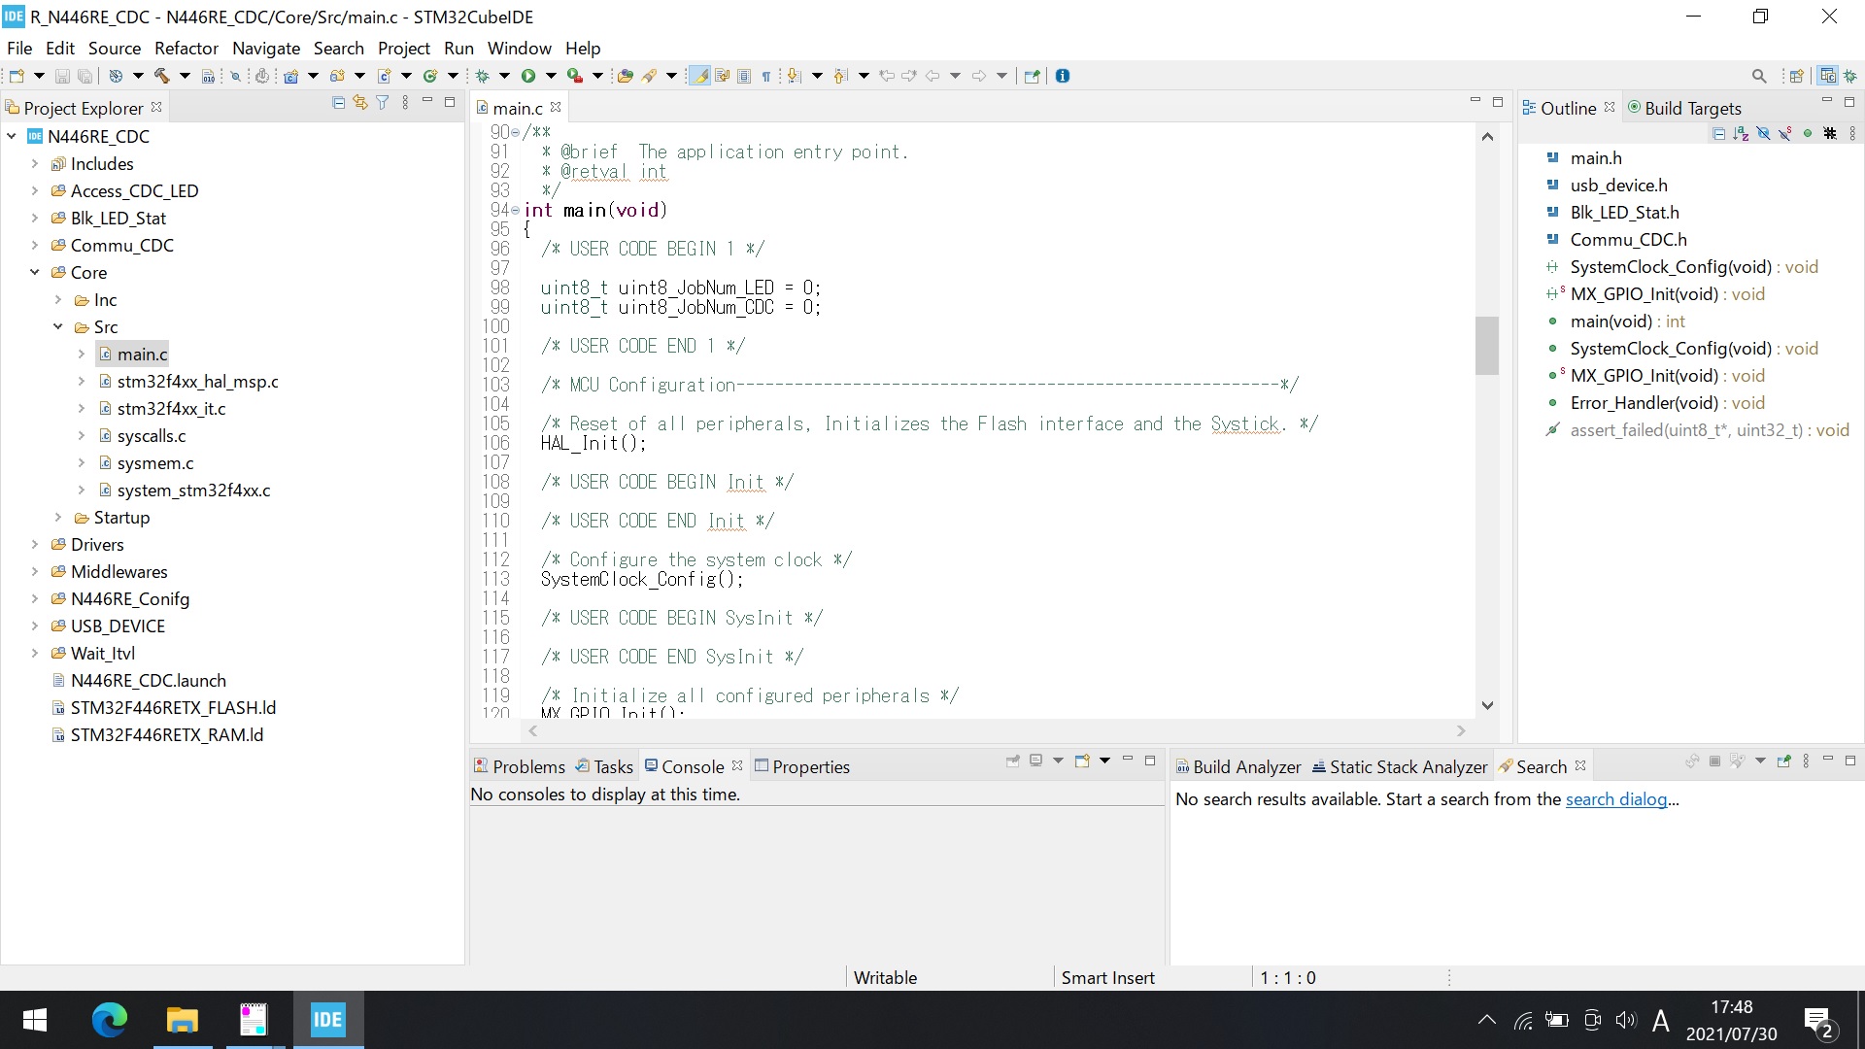Toggle Show Whitespace Characters pilcrow icon
The height and width of the screenshot is (1049, 1865).
coord(767,76)
